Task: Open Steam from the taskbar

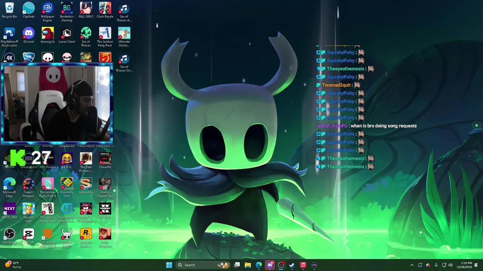Action: pyautogui.click(x=292, y=265)
